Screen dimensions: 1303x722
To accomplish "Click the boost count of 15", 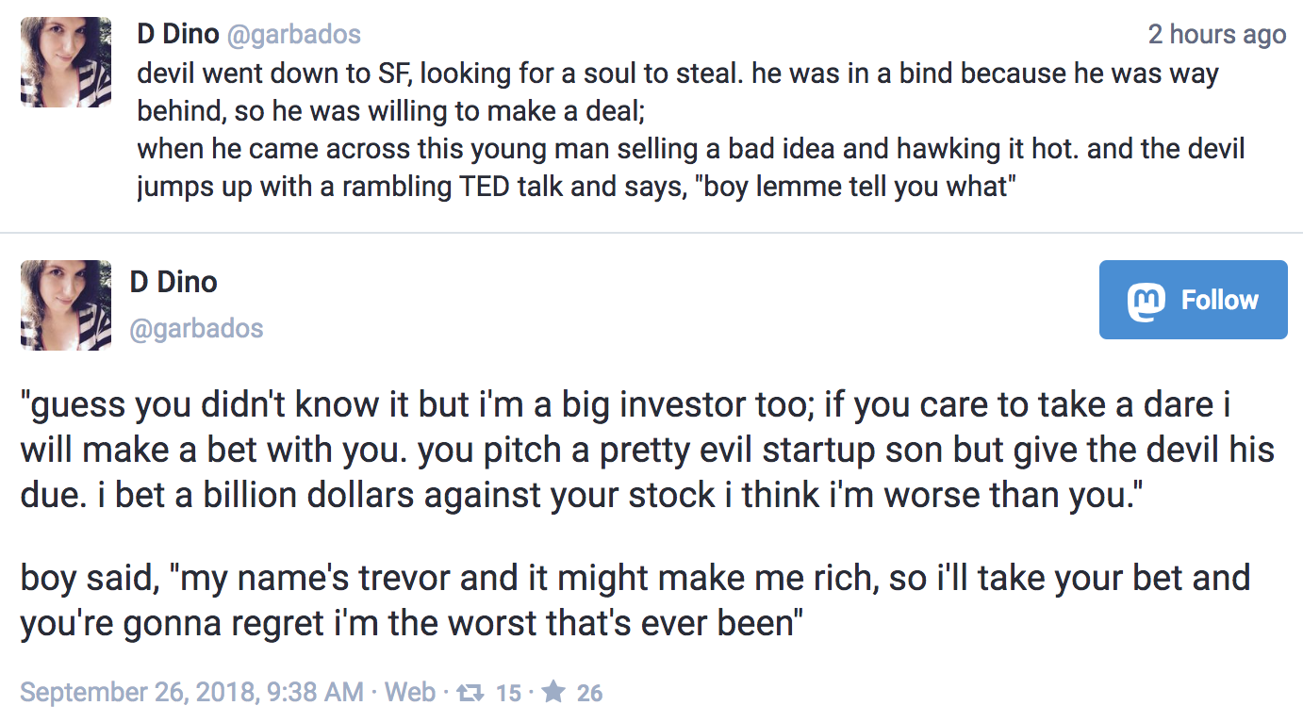I will coord(508,693).
